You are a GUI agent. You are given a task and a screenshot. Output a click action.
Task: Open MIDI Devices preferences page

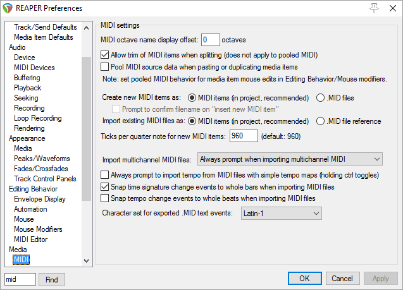click(34, 68)
